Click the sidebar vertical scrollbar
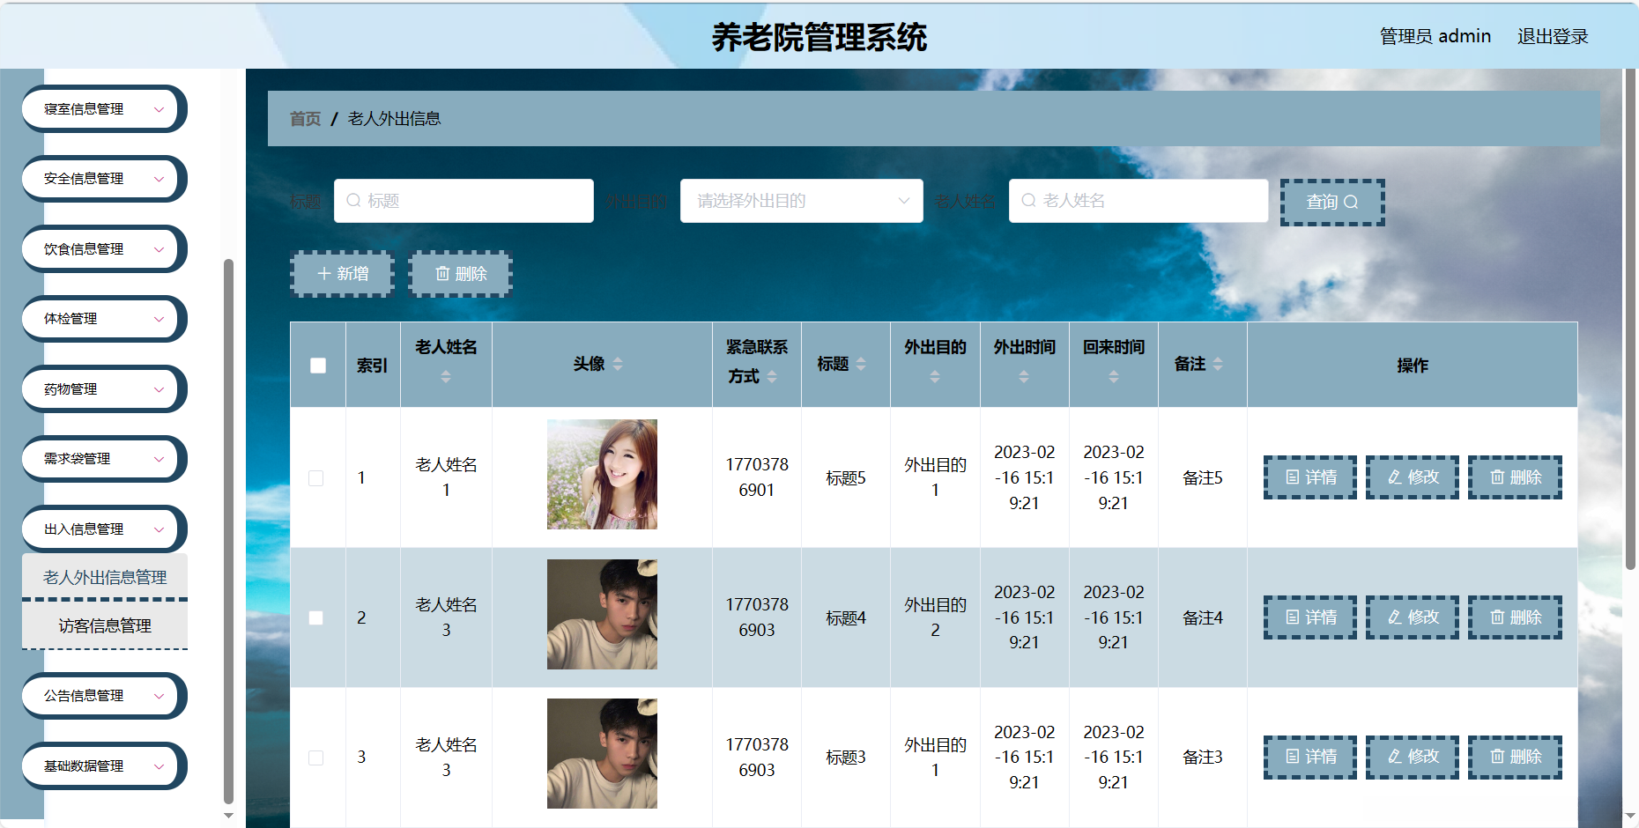 point(228,531)
